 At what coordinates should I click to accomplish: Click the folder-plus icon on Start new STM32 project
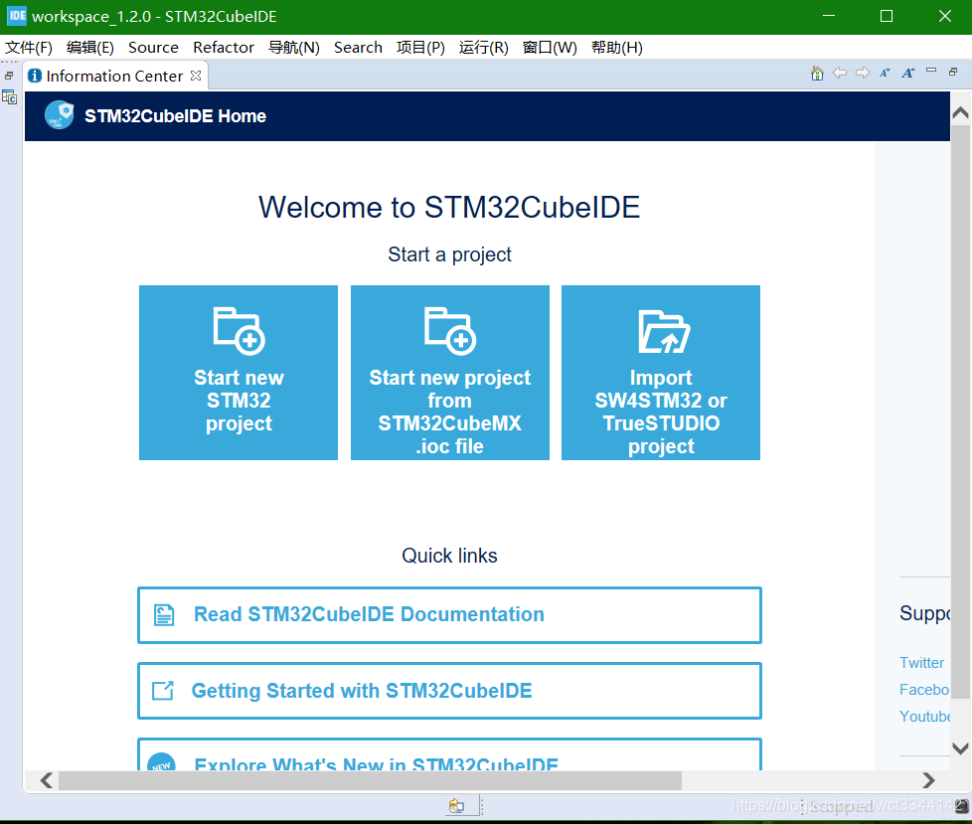[239, 331]
